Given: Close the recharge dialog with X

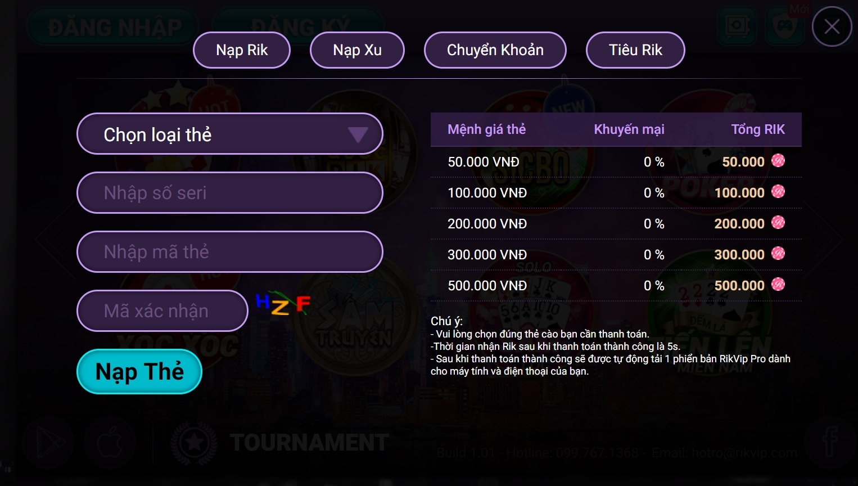Looking at the screenshot, I should pyautogui.click(x=832, y=26).
